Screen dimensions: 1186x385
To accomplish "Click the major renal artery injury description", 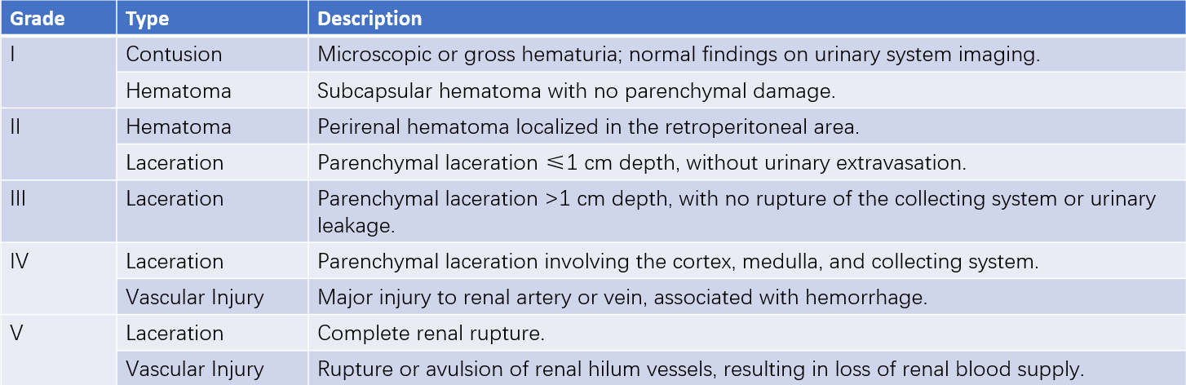I will pos(622,297).
